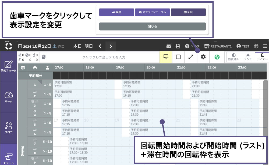Click table 1 slot 予約可能時間 19:15
This screenshot has width=269, height=165.
point(152,84)
